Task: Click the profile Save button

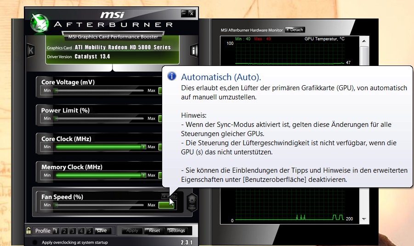Action: click(102, 231)
